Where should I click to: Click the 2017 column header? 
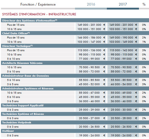[123, 4]
